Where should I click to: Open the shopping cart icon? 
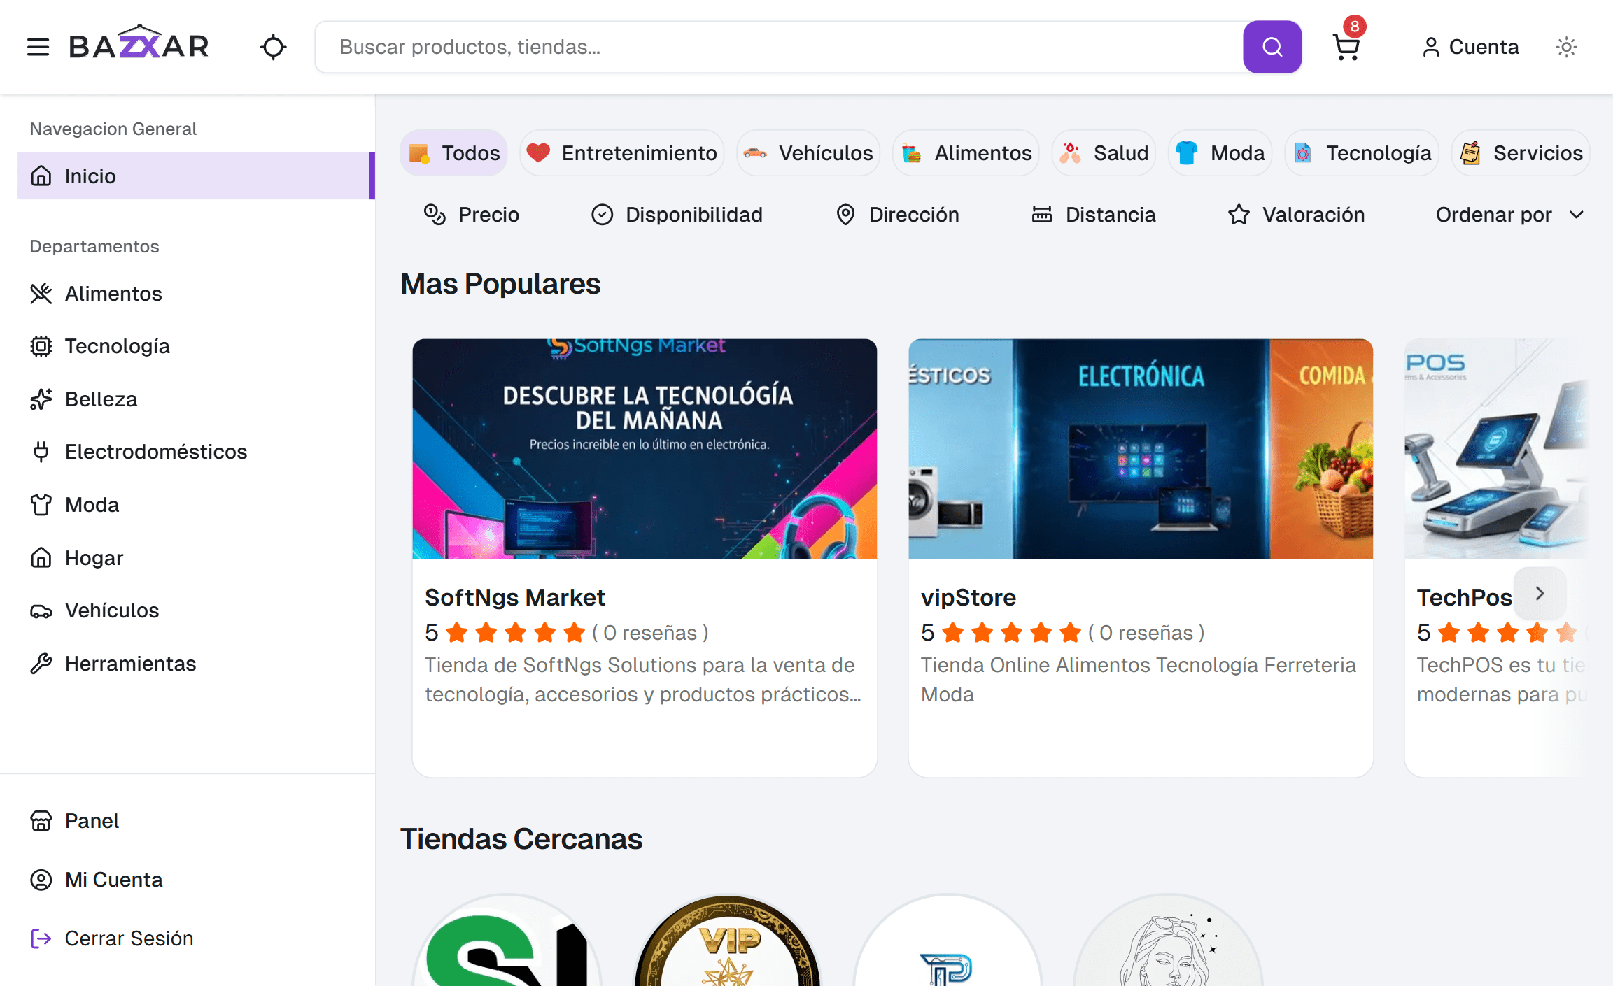(x=1346, y=47)
